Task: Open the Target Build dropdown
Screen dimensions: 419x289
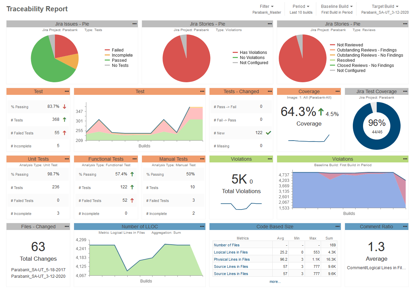Action: (385, 6)
